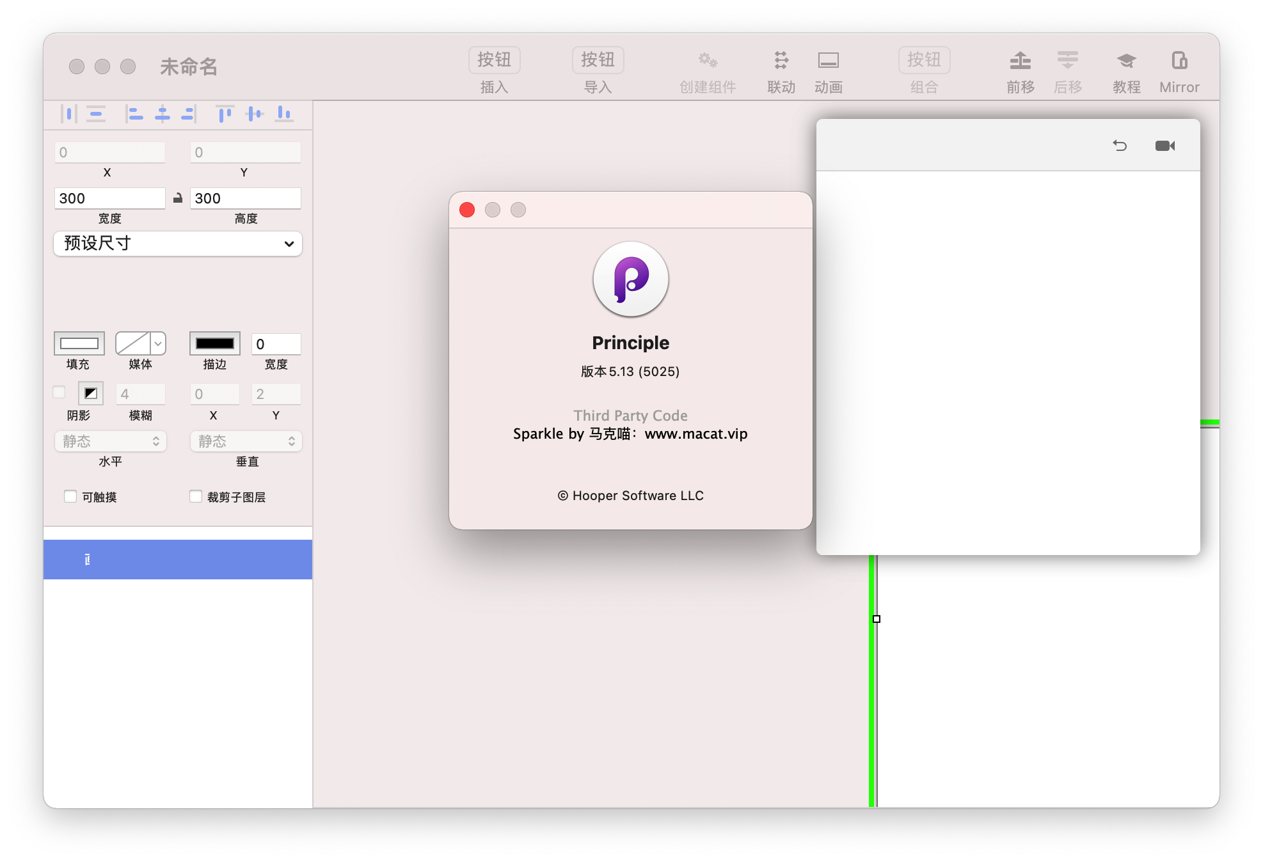Click the 宽度 width input field showing 300
This screenshot has height=862, width=1263.
pos(109,198)
